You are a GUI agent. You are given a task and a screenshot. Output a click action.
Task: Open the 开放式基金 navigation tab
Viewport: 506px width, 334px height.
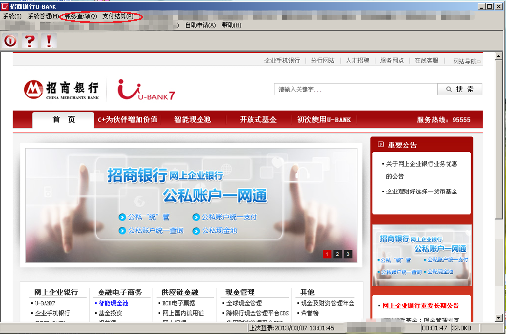click(x=258, y=120)
